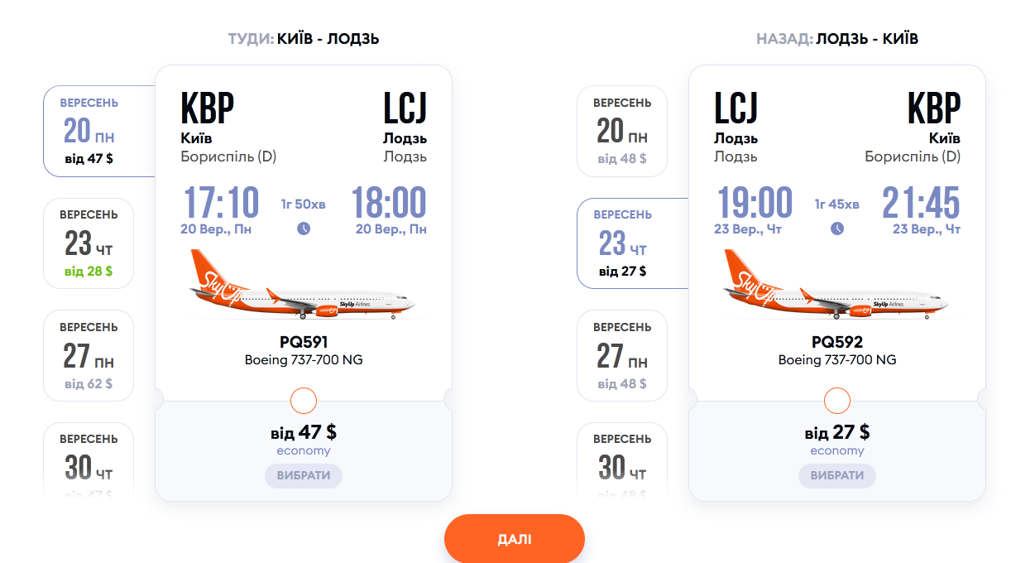
Task: Select the orange circle on the outbound ticket
Action: coord(304,401)
